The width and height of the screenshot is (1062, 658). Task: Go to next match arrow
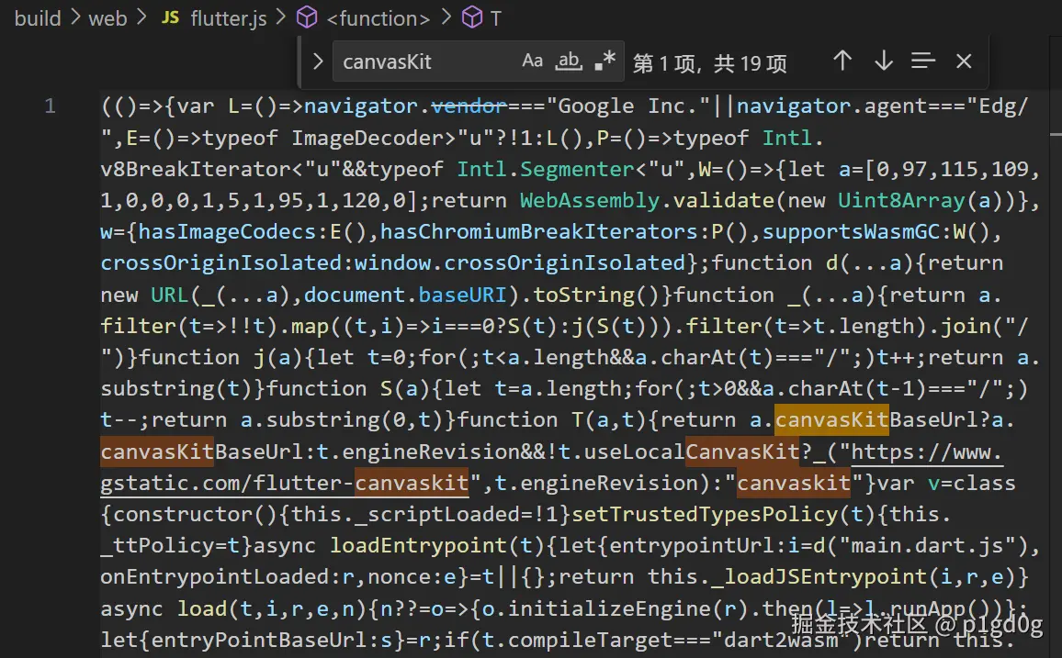(x=883, y=61)
